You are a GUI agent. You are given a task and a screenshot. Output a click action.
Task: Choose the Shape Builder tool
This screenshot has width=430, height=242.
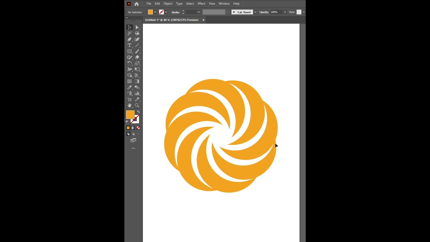coord(130,75)
